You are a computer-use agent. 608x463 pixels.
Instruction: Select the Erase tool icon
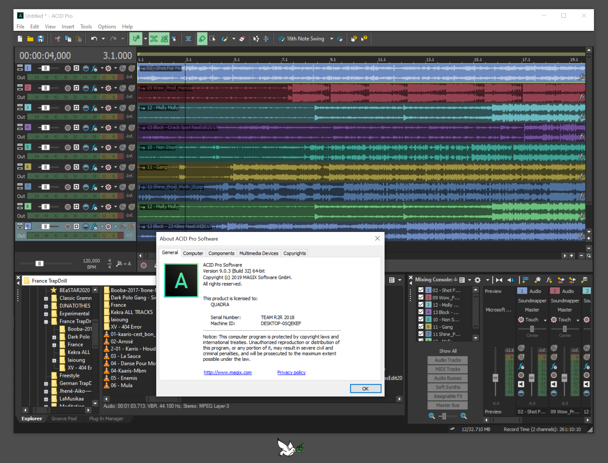(x=242, y=39)
